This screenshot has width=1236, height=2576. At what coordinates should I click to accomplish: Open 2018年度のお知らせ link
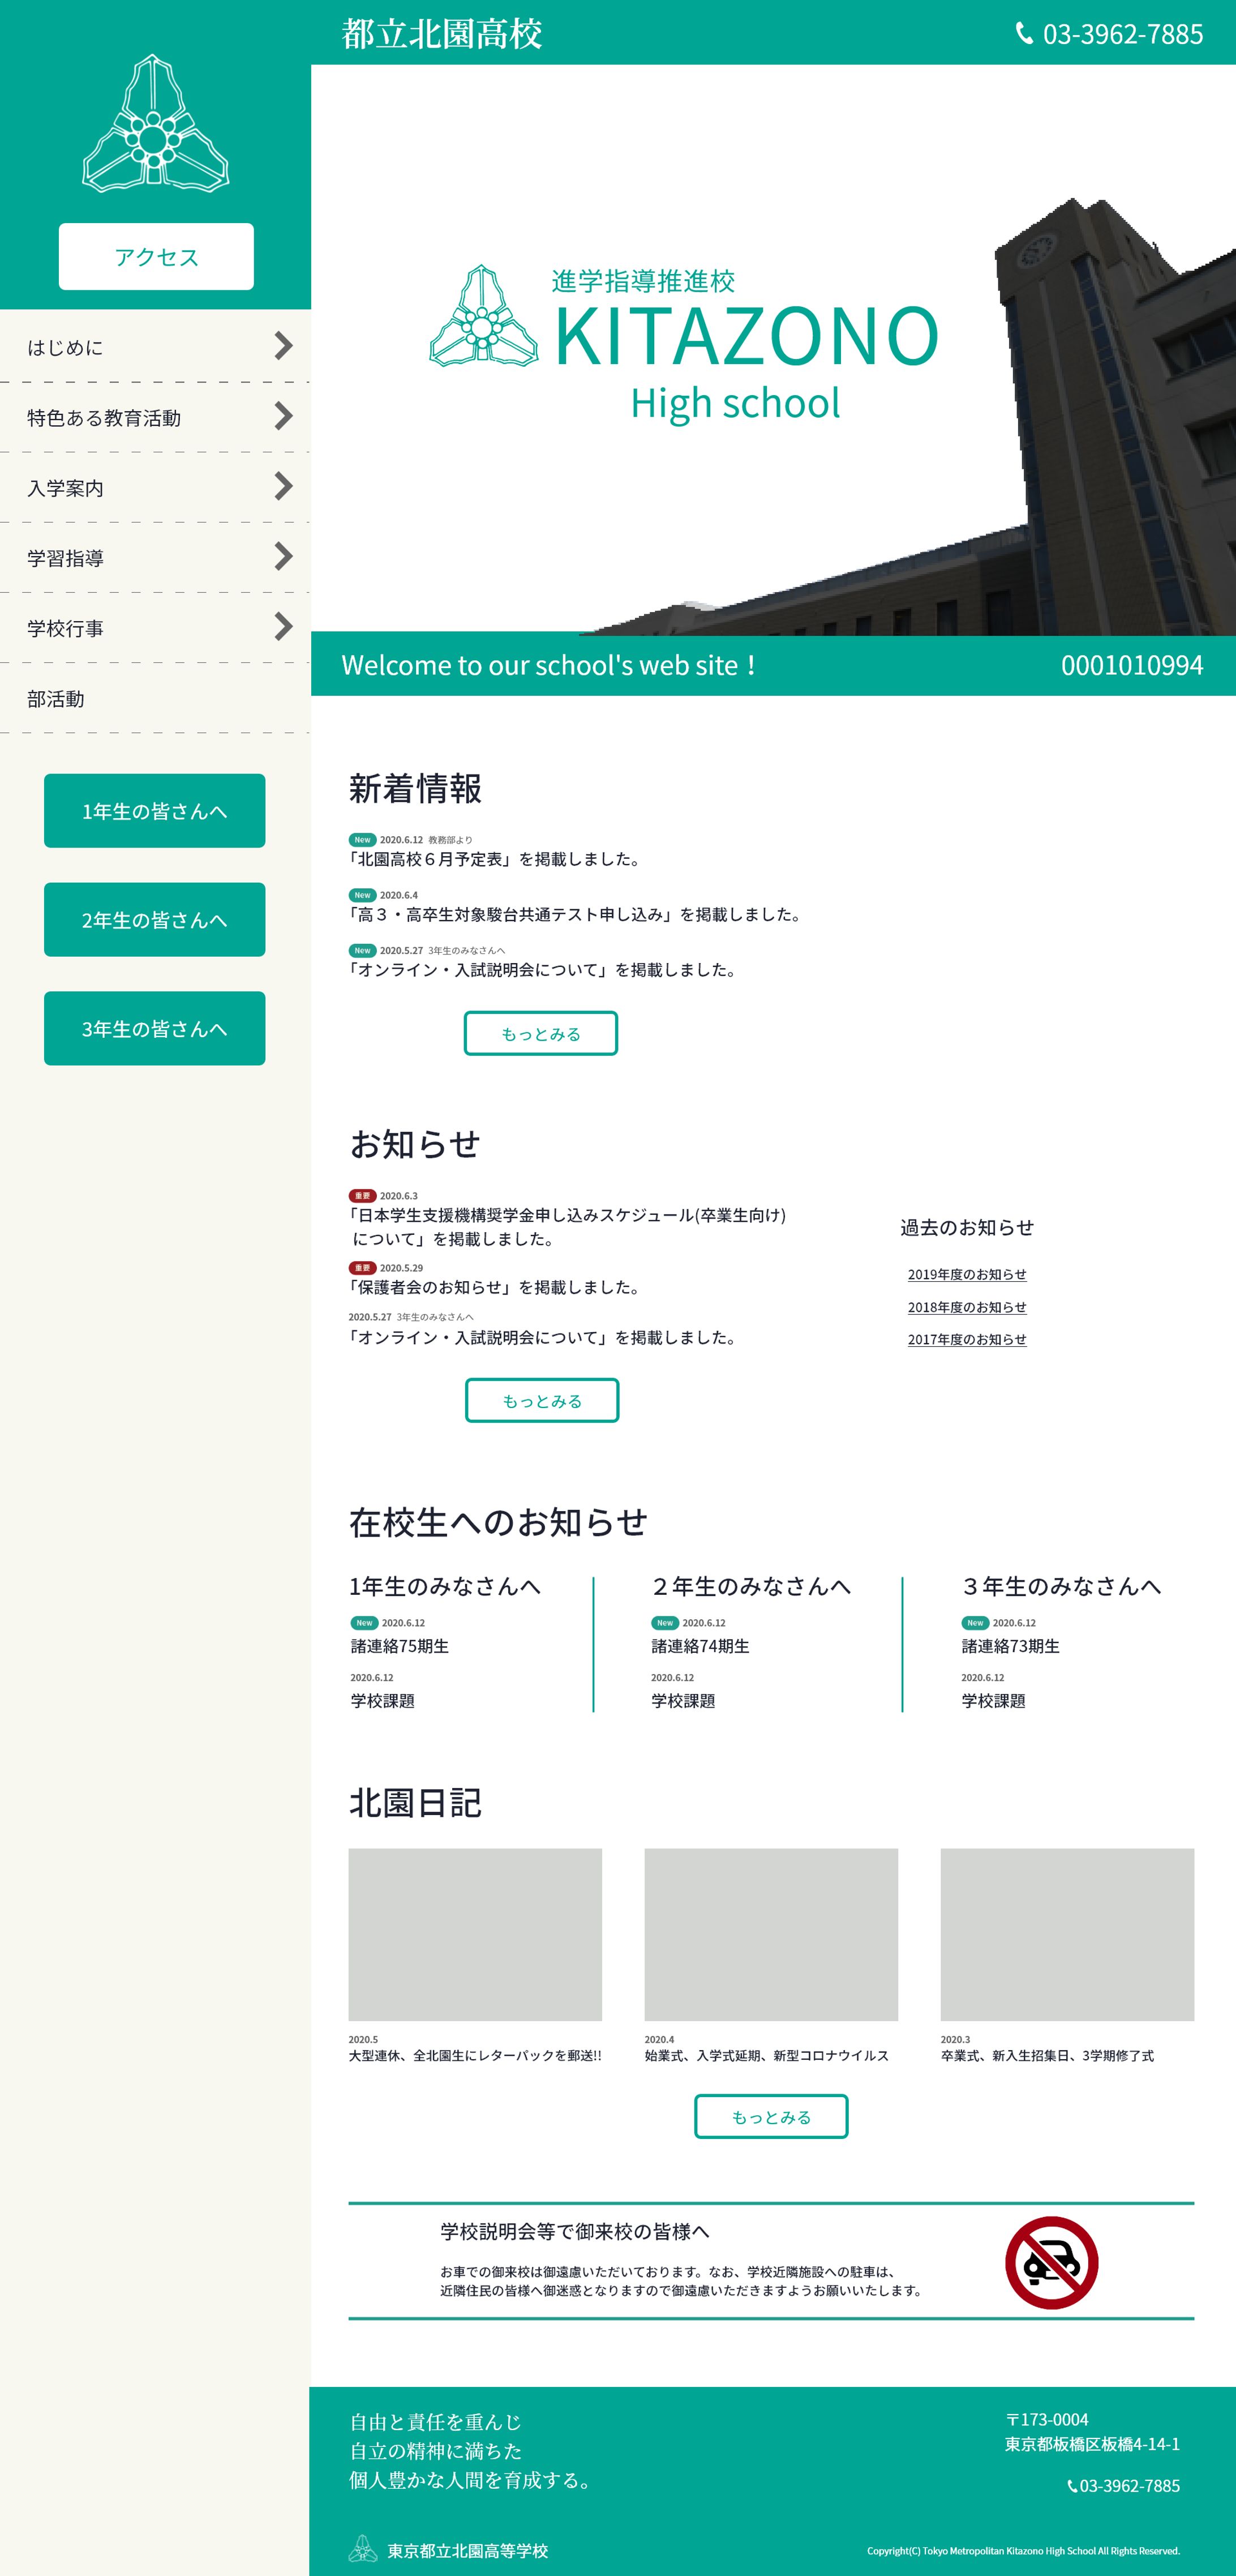pyautogui.click(x=967, y=1307)
